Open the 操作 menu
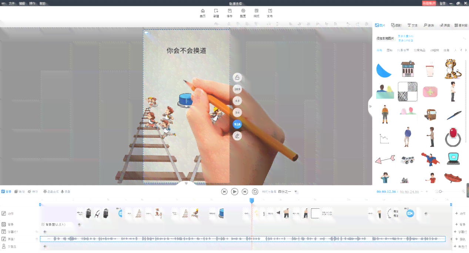The width and height of the screenshot is (469, 253). pos(33,3)
